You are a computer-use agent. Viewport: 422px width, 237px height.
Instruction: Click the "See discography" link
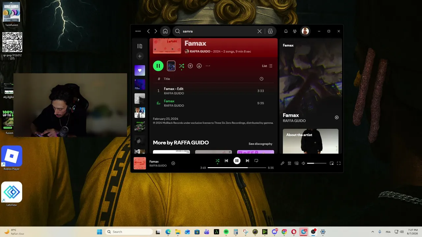(260, 144)
